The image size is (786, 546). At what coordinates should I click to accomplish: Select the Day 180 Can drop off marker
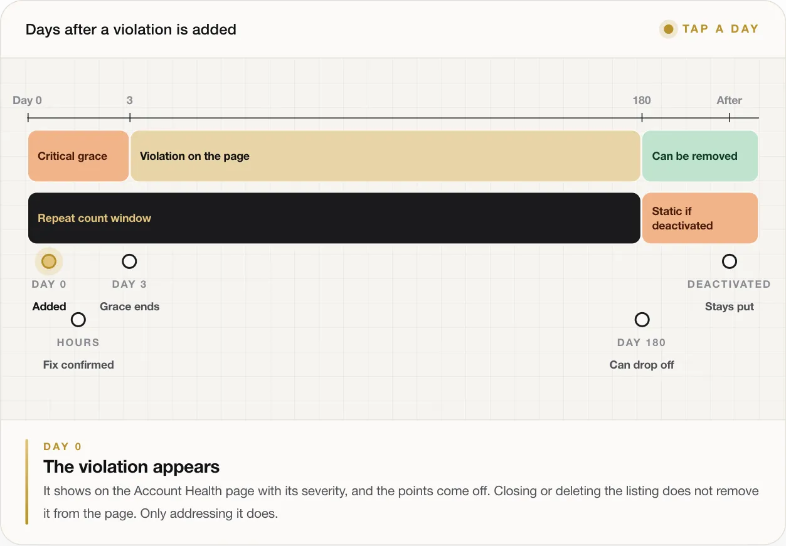pyautogui.click(x=642, y=320)
